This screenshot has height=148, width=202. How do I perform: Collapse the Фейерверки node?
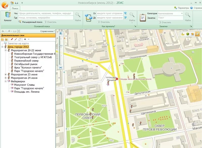[x=6, y=81]
